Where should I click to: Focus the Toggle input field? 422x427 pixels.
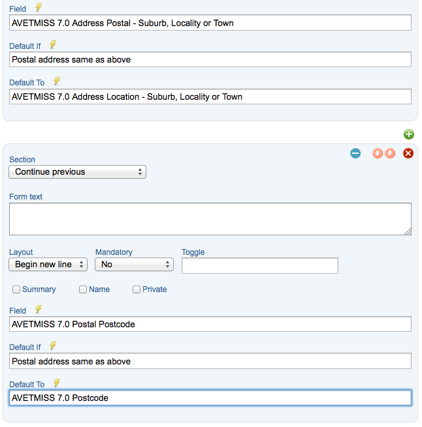(x=260, y=265)
